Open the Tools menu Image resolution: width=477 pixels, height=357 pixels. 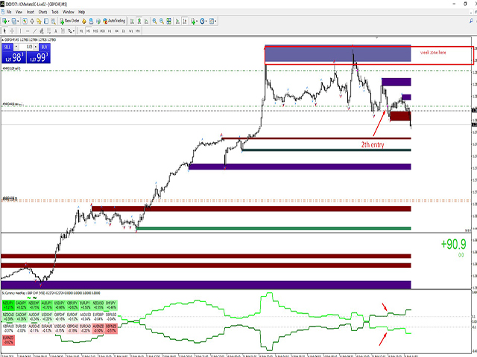pos(55,12)
